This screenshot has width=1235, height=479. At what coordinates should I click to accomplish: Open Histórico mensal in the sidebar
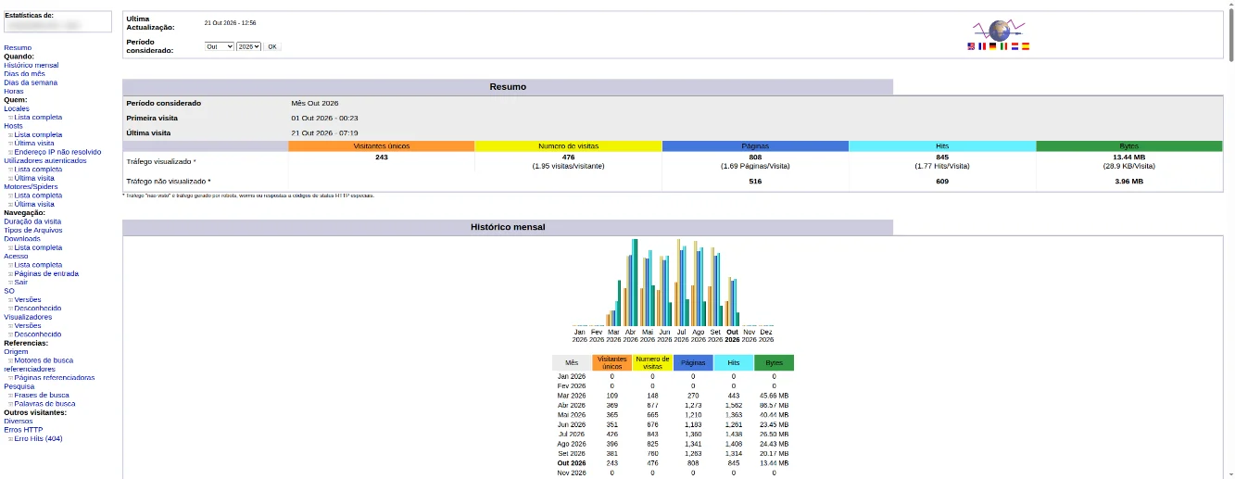pos(31,66)
